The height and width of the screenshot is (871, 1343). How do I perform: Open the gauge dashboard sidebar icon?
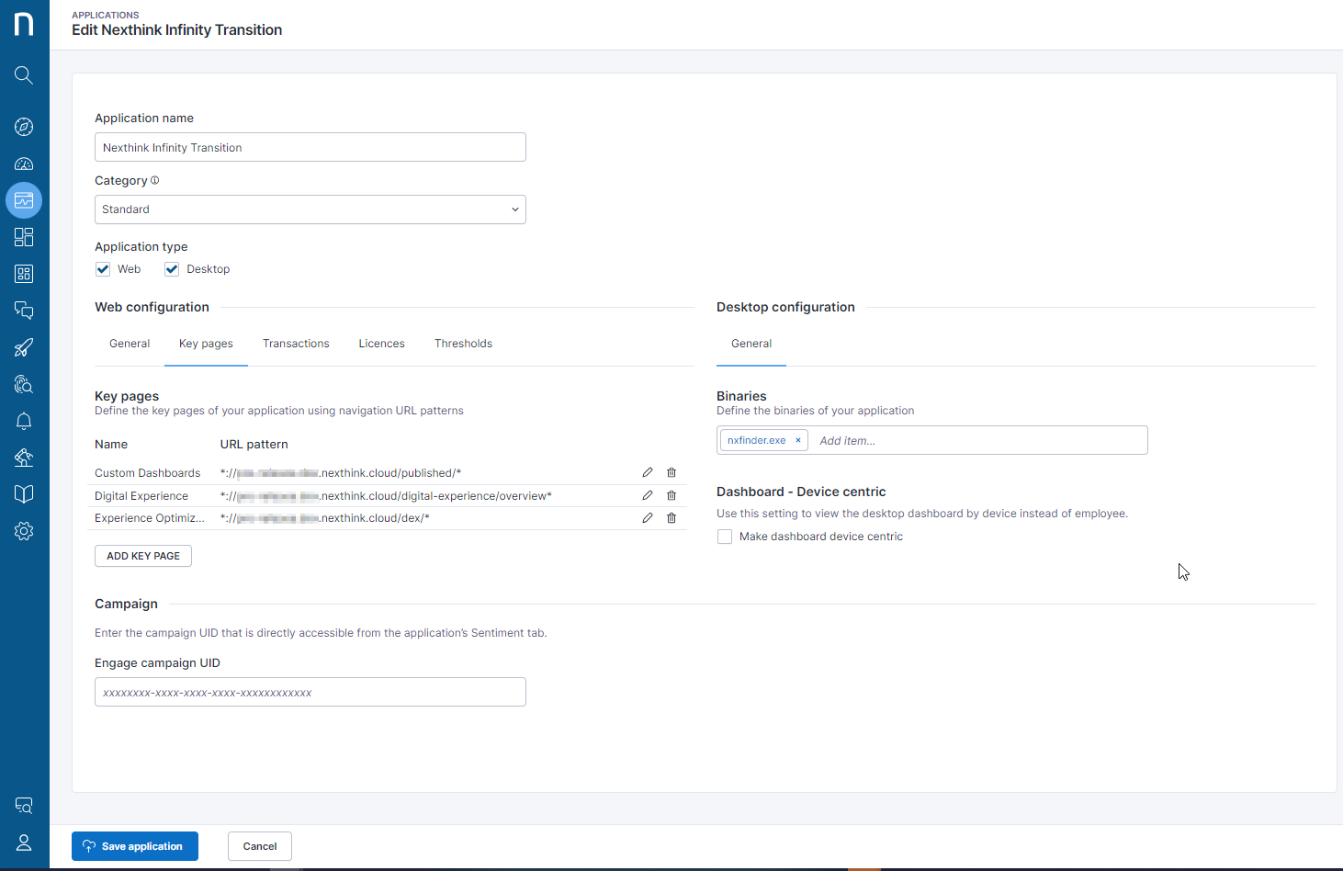24,164
